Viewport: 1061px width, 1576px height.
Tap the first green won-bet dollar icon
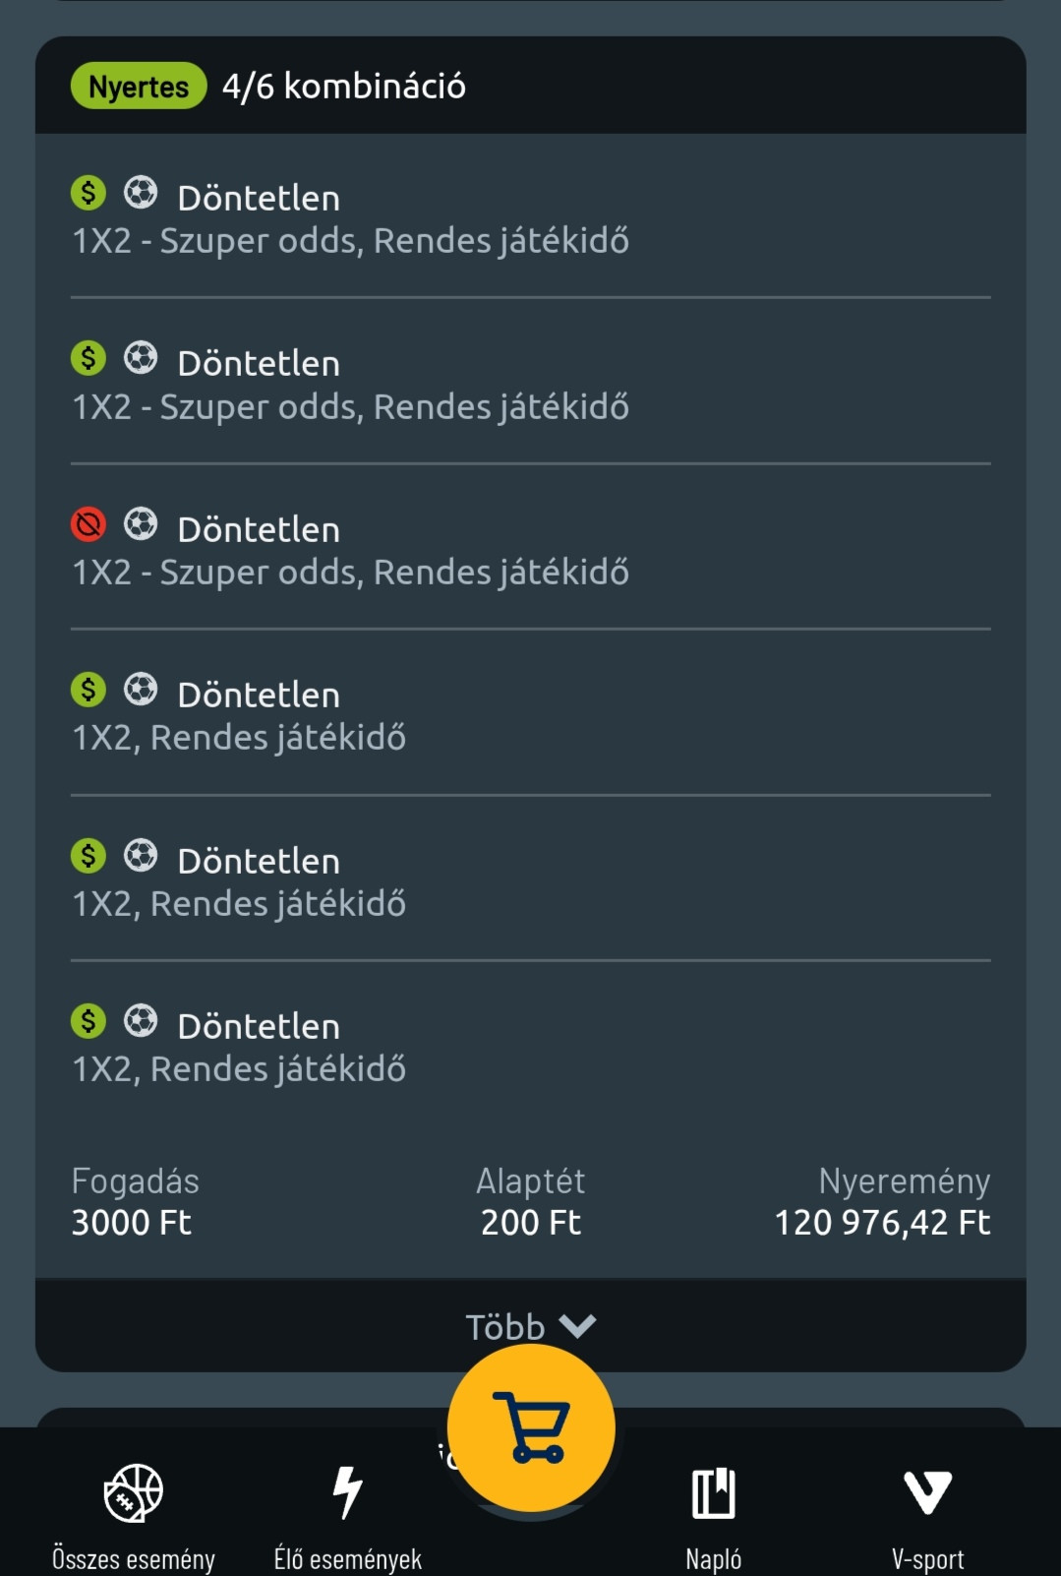(88, 193)
